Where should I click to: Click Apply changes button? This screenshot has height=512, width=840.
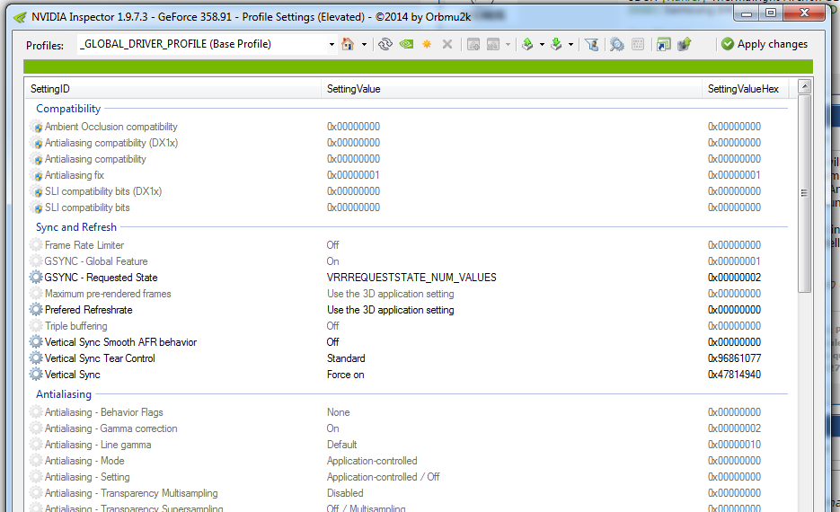tap(765, 44)
